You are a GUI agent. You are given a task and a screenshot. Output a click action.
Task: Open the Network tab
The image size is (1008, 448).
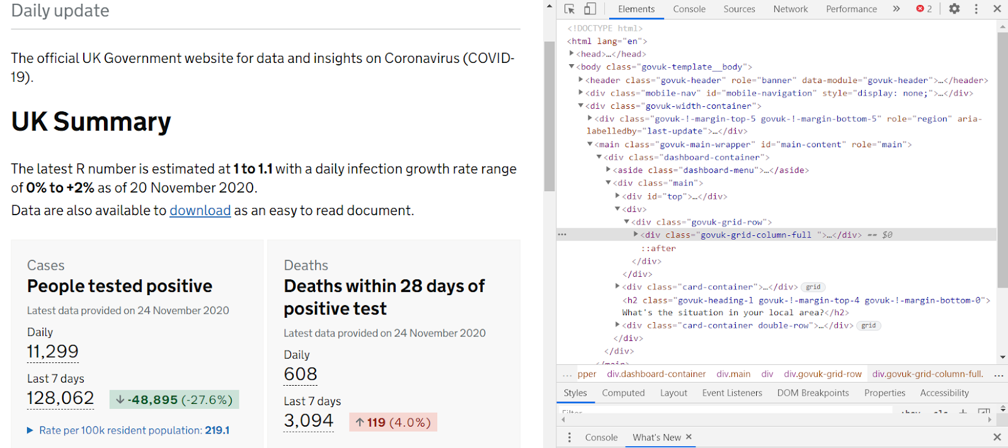pyautogui.click(x=791, y=9)
